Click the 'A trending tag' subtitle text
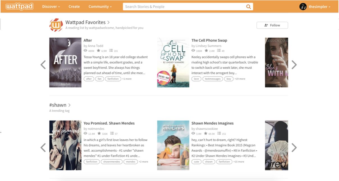The height and width of the screenshot is (181, 339). pyautogui.click(x=59, y=111)
